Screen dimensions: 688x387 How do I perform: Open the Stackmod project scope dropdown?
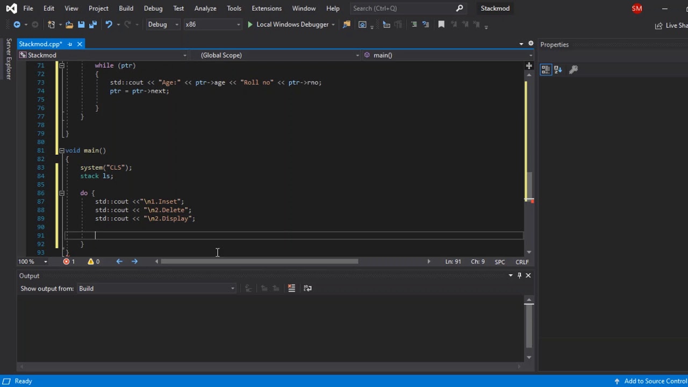point(103,55)
